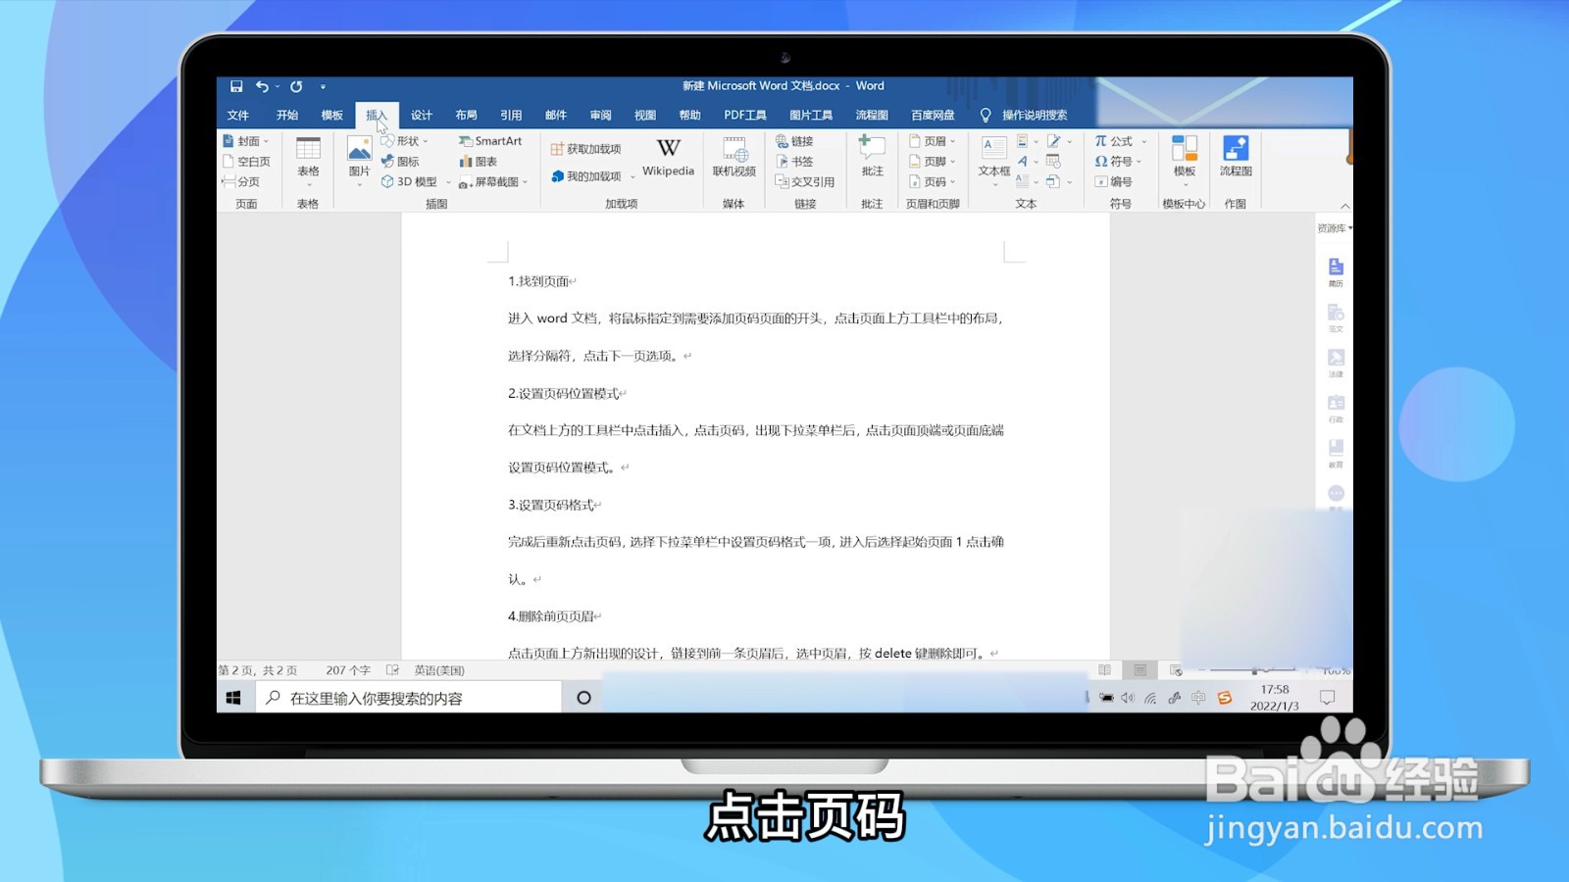Viewport: 1569px width, 882px height.
Task: Undo the last action
Action: (x=262, y=86)
